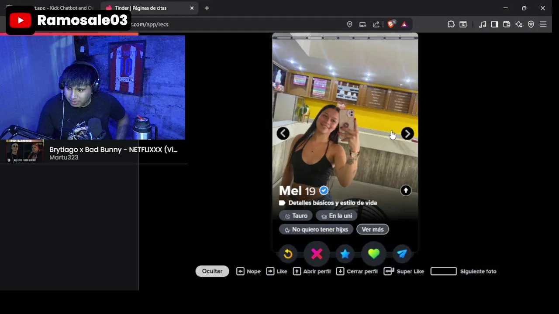Click the En la uni chip
559x314 pixels.
click(337, 216)
